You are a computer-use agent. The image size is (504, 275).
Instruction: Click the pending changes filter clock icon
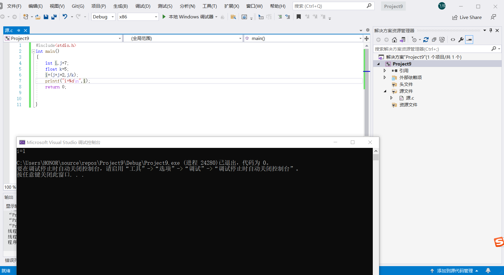point(414,40)
